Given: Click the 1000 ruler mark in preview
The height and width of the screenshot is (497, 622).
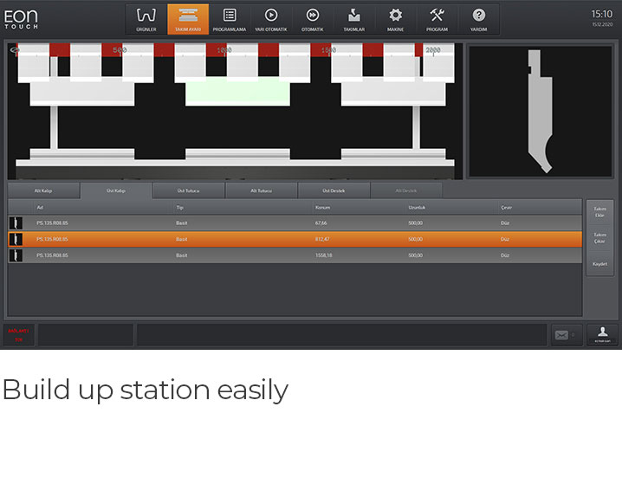Looking at the screenshot, I should click(224, 50).
